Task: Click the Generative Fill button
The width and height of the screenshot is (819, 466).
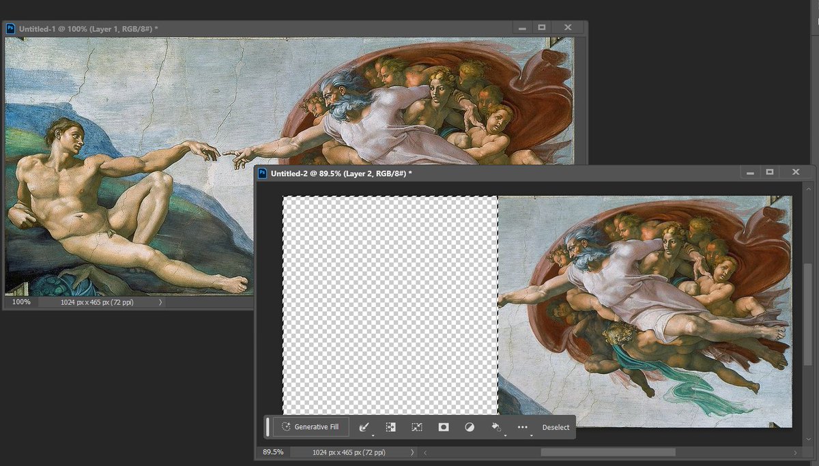Action: (x=311, y=427)
